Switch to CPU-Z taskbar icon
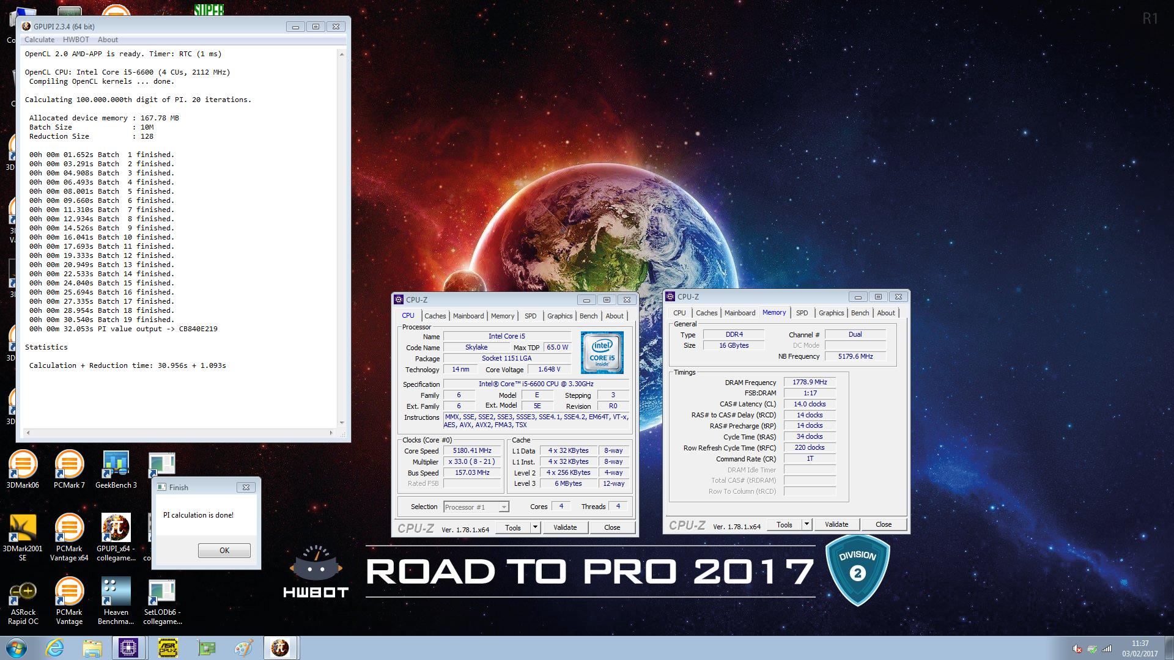This screenshot has width=1174, height=660. pos(129,648)
